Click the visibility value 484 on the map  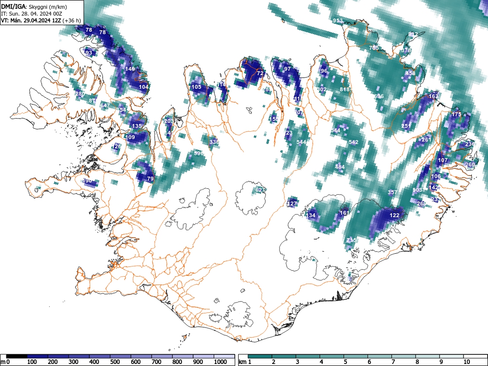click(340, 167)
